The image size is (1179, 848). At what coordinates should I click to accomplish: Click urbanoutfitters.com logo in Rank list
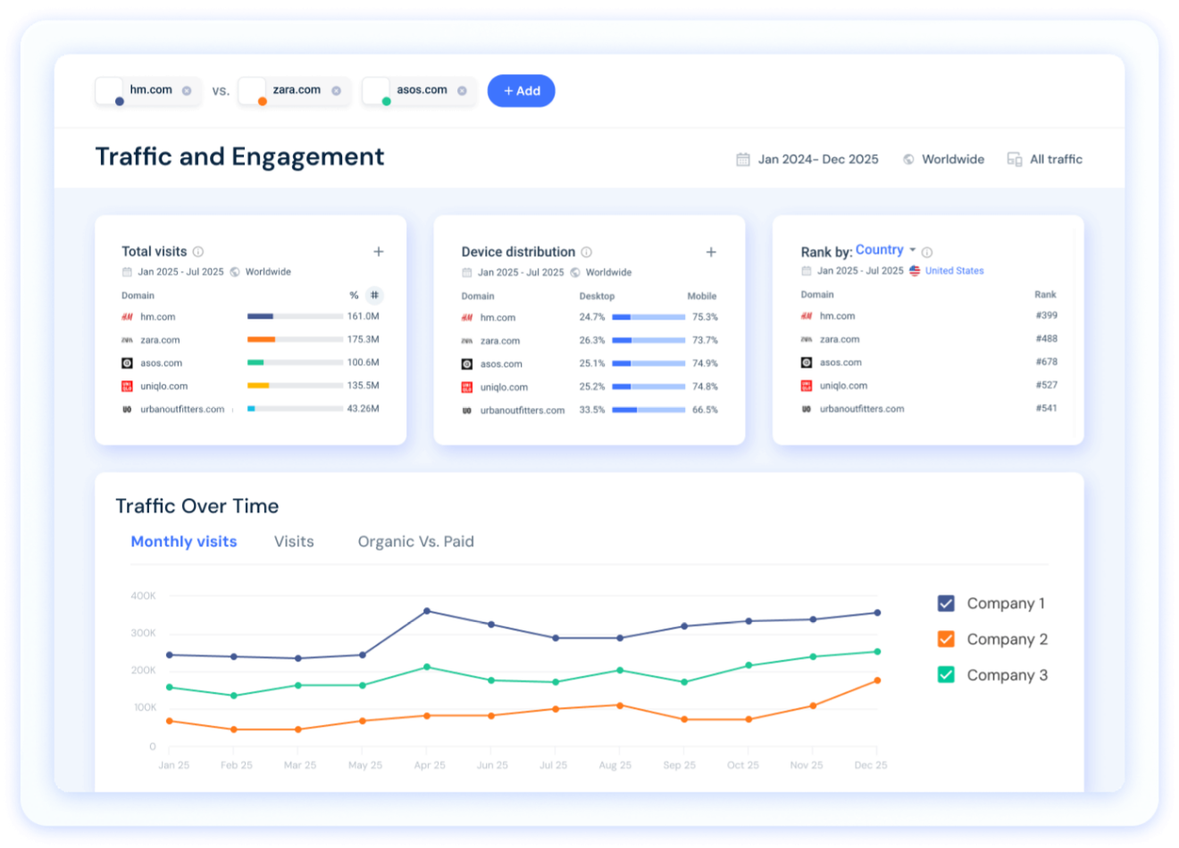point(807,409)
